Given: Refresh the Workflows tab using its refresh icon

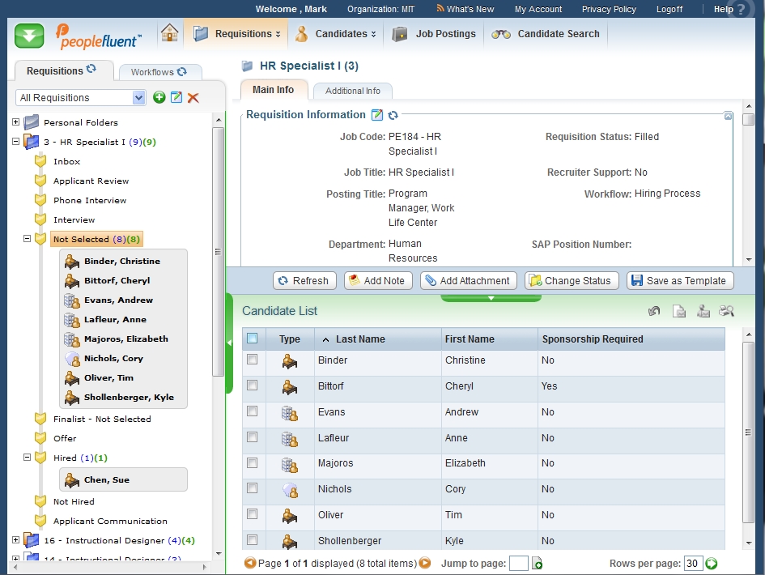Looking at the screenshot, I should coord(182,72).
